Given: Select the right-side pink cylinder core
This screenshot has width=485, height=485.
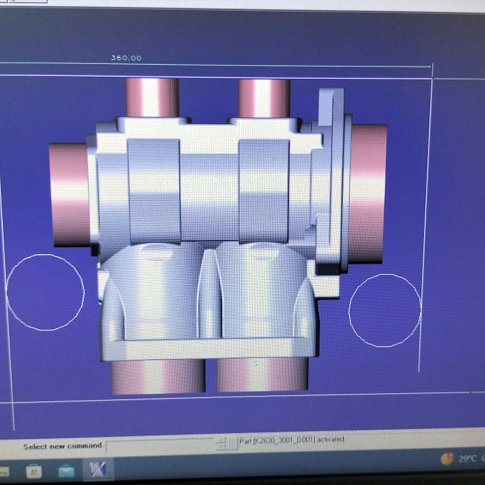Looking at the screenshot, I should pos(368,194).
